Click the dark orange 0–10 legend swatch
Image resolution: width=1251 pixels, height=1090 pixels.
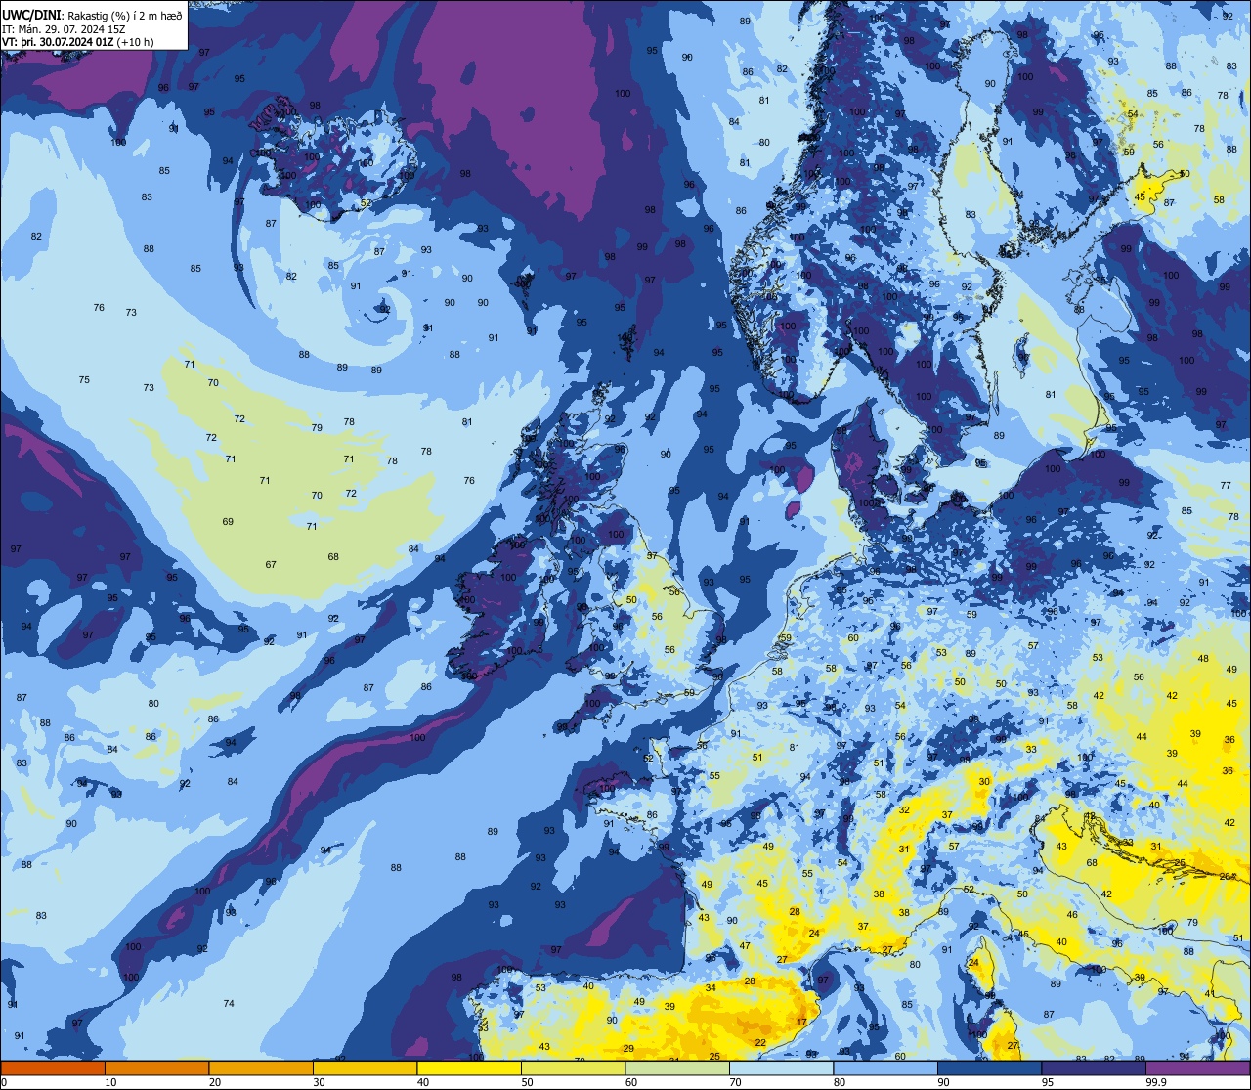click(53, 1068)
